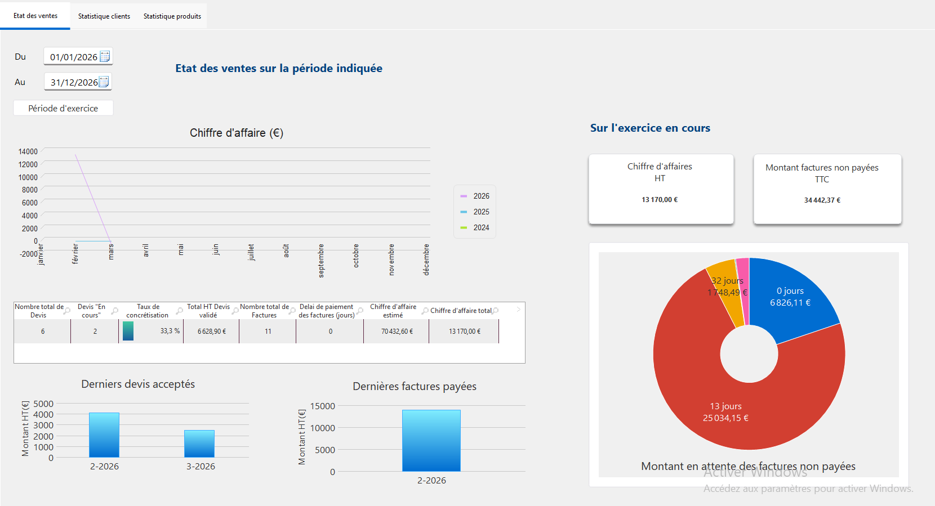Click search icon in 'Devis En cours' column
Viewport: 935px width, 506px height.
pos(115,311)
